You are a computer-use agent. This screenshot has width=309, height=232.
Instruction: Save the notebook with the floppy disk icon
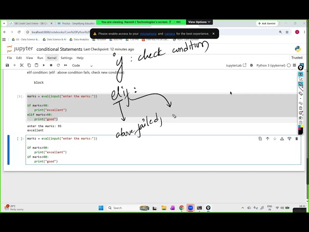(x=7, y=65)
